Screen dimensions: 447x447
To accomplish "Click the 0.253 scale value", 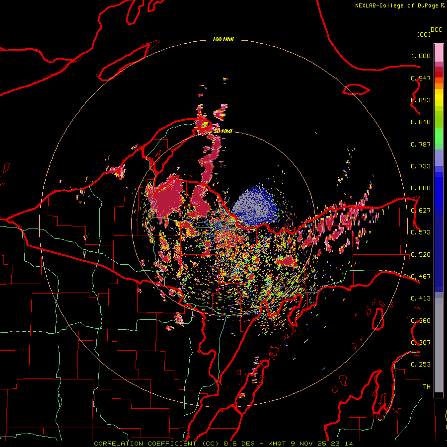I will click(x=421, y=365).
